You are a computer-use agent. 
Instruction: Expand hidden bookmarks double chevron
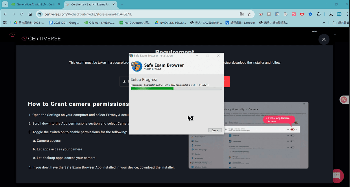[x=323, y=23]
